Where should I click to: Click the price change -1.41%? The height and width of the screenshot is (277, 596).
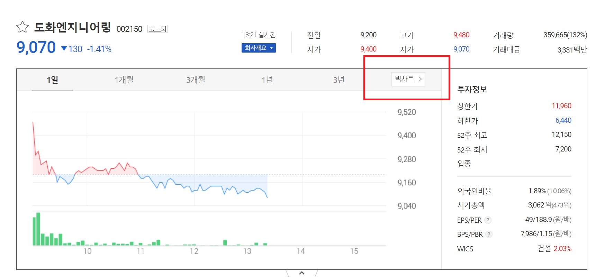[99, 49]
